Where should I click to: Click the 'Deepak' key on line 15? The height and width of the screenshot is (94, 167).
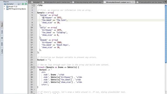[44, 40]
